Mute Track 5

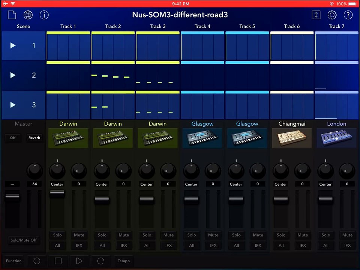(258, 235)
